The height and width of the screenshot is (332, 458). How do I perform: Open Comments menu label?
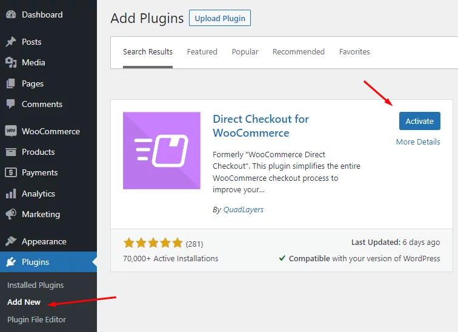pos(42,104)
